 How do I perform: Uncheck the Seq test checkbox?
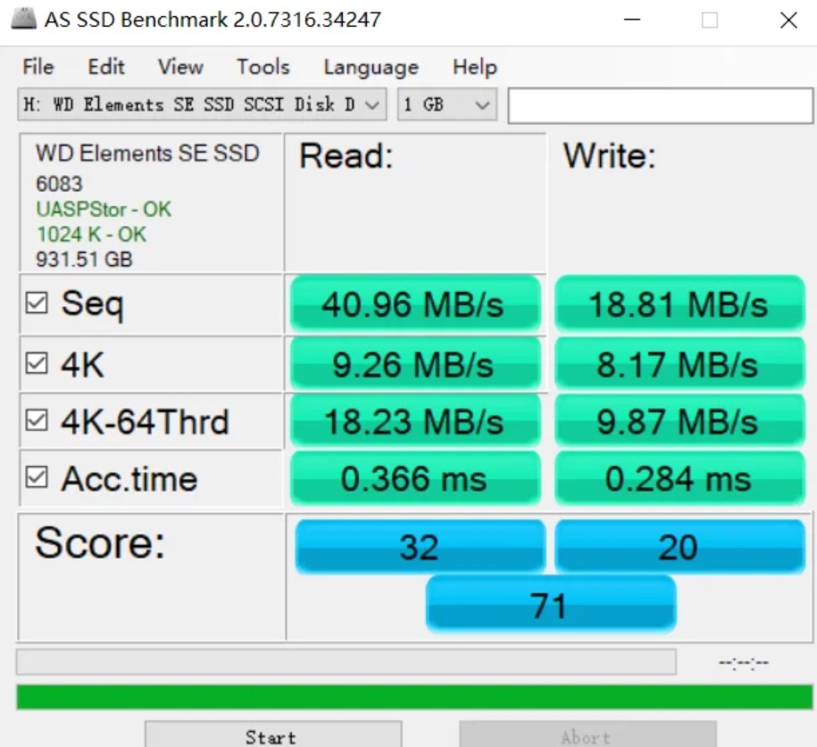[x=37, y=304]
